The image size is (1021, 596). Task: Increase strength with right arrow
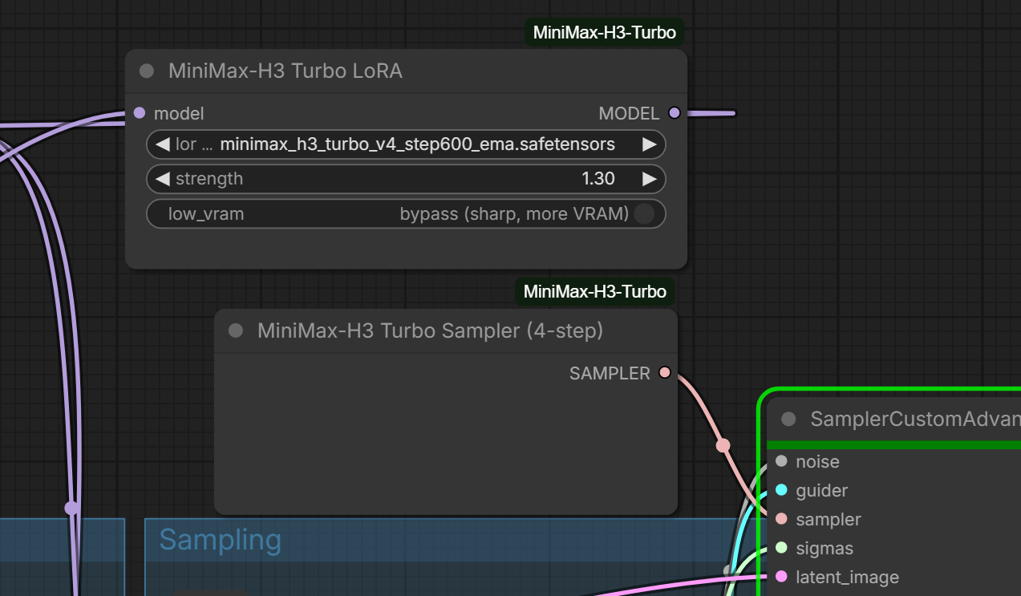click(649, 179)
